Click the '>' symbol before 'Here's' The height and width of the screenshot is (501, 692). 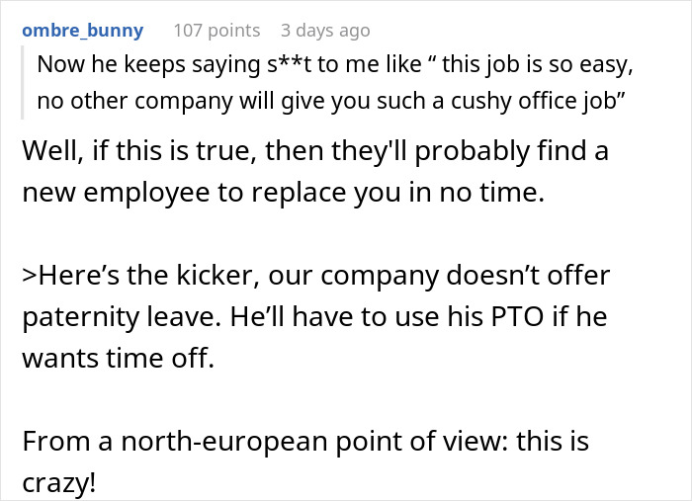(x=29, y=277)
